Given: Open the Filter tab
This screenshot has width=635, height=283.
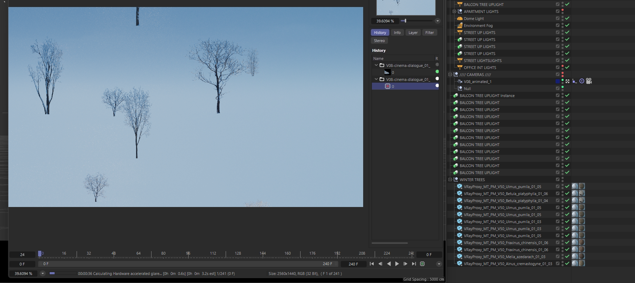Looking at the screenshot, I should coord(430,33).
